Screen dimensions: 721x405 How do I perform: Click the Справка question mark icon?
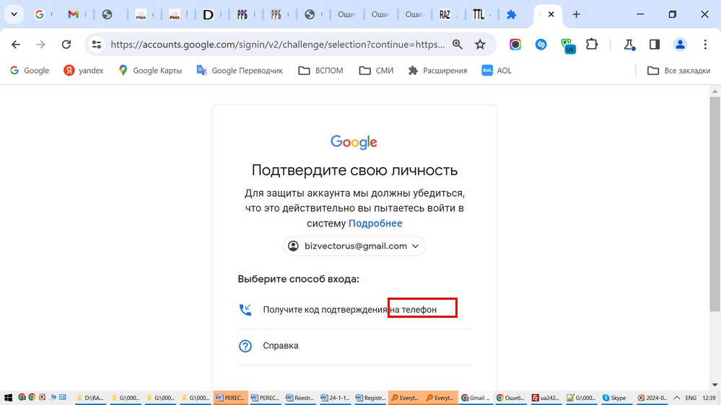tap(245, 346)
